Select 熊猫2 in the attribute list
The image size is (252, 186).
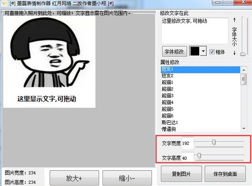201,89
